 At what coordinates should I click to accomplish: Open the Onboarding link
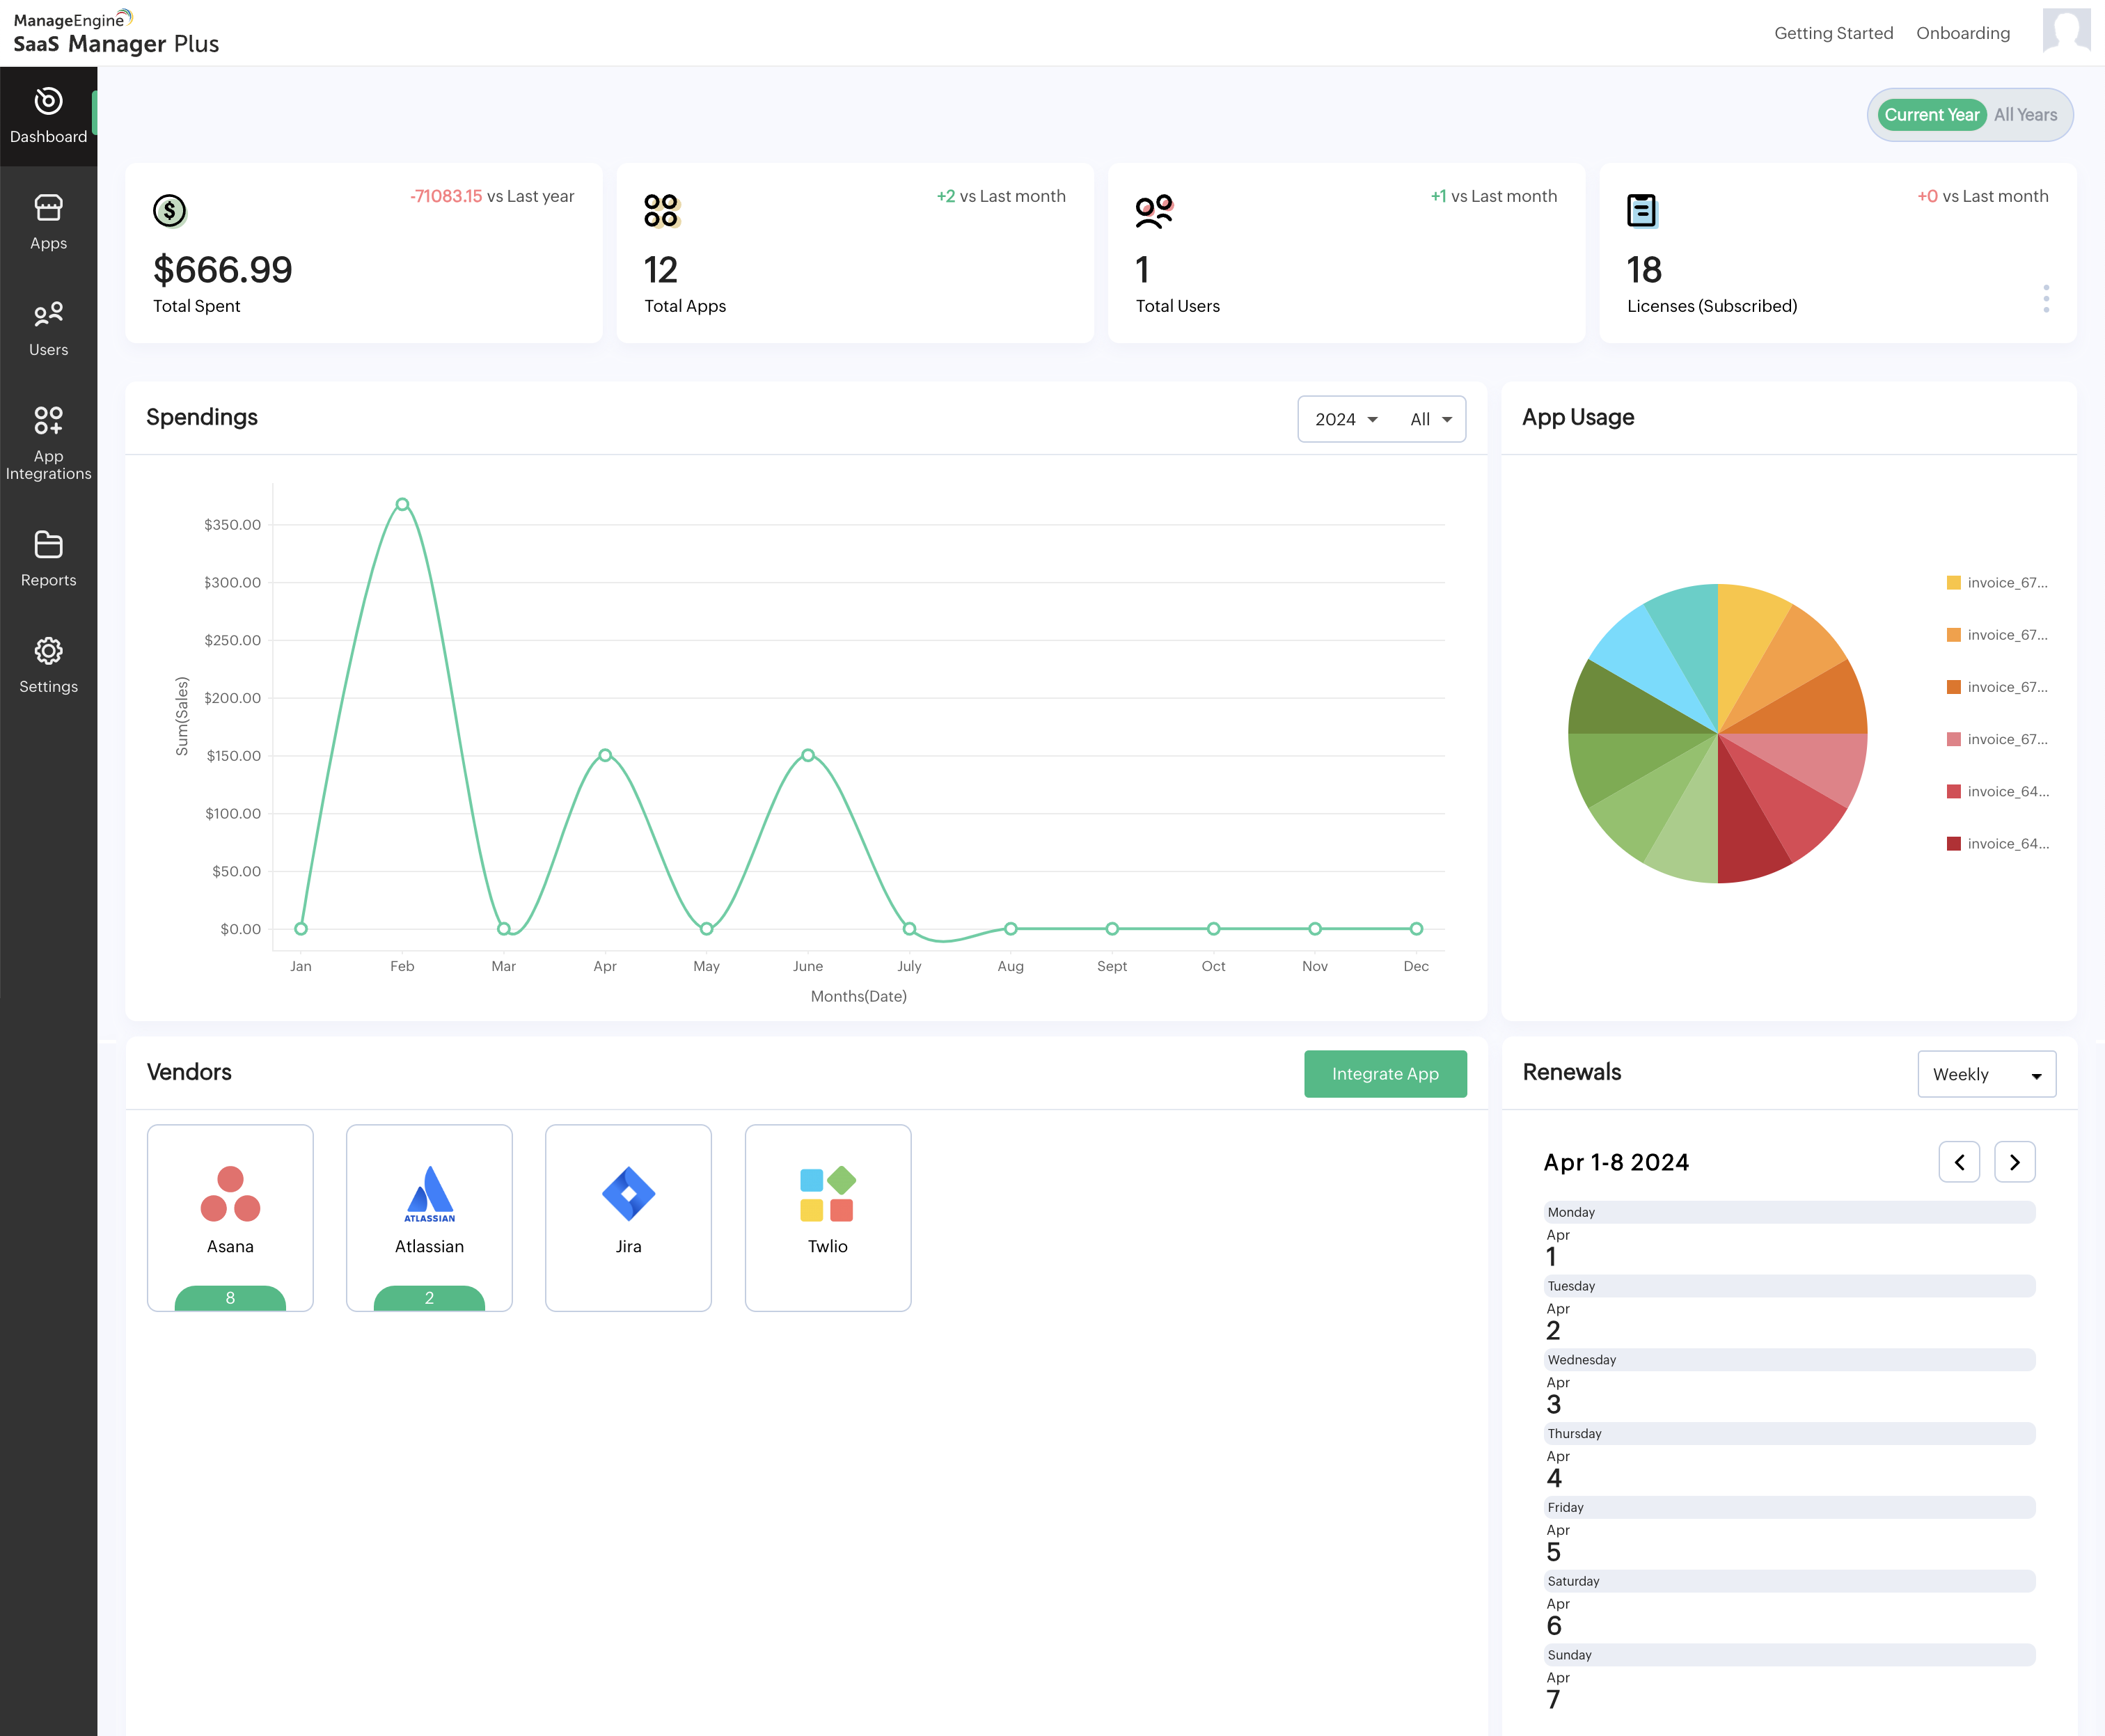click(1962, 33)
